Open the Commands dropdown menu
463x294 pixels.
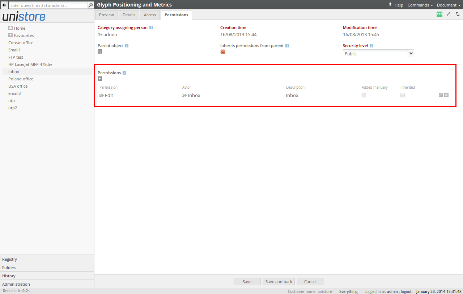(420, 5)
